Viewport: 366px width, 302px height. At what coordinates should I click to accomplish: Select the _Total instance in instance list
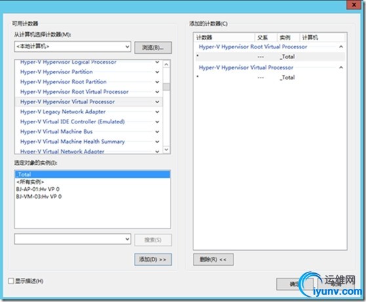pyautogui.click(x=92, y=175)
